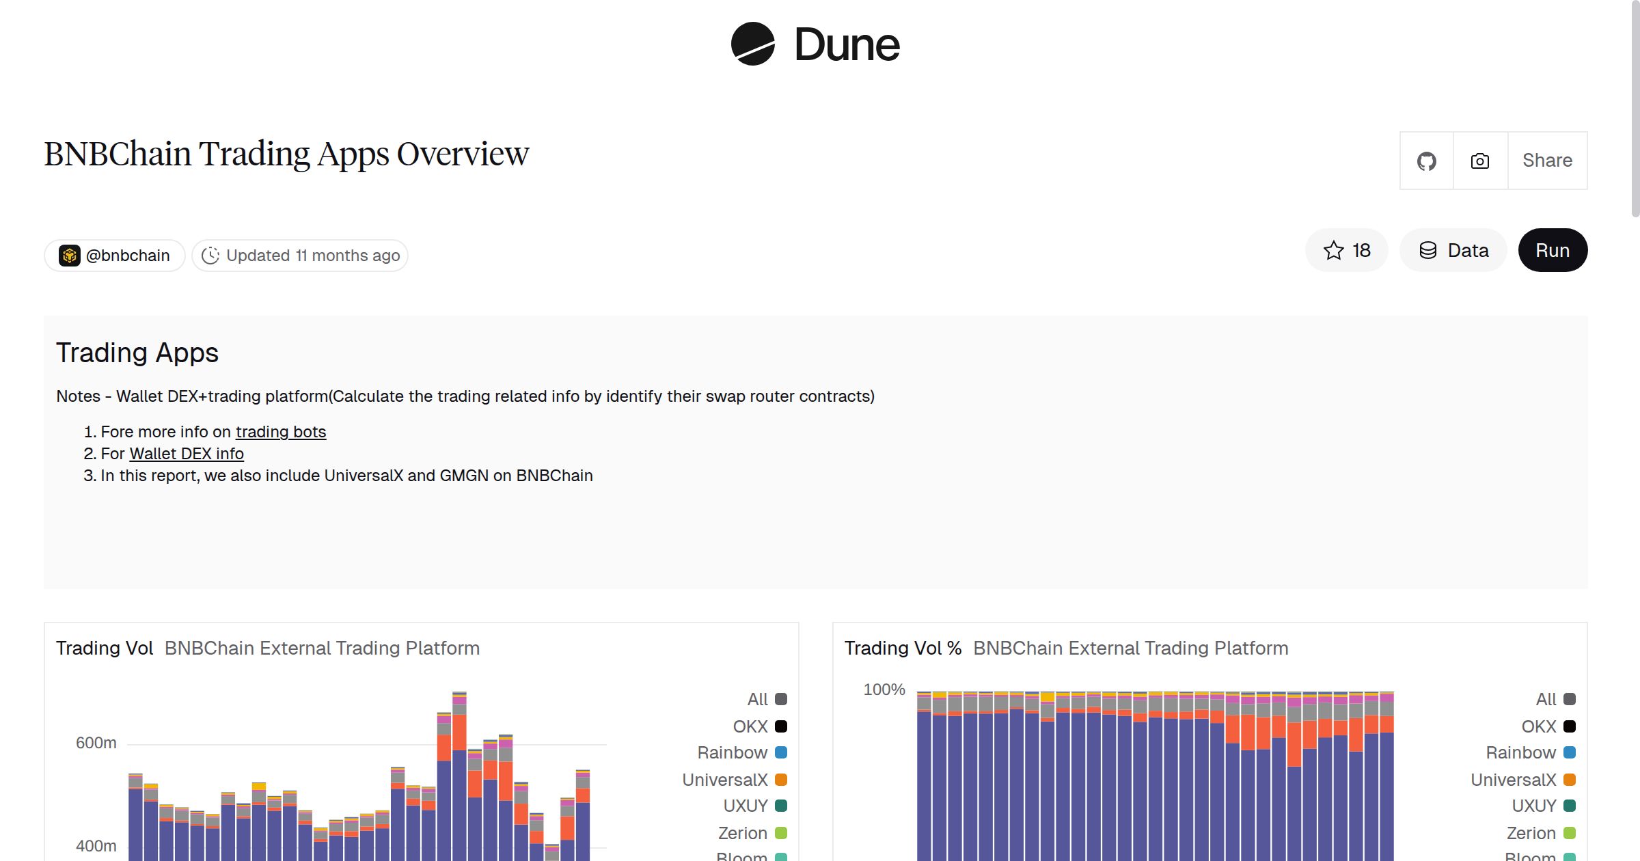
Task: Click the Updated 11 months ago badge
Action: [299, 255]
